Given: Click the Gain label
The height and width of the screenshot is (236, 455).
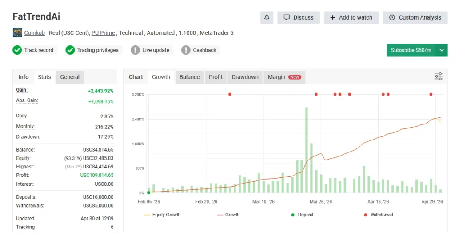Looking at the screenshot, I should pyautogui.click(x=22, y=90).
